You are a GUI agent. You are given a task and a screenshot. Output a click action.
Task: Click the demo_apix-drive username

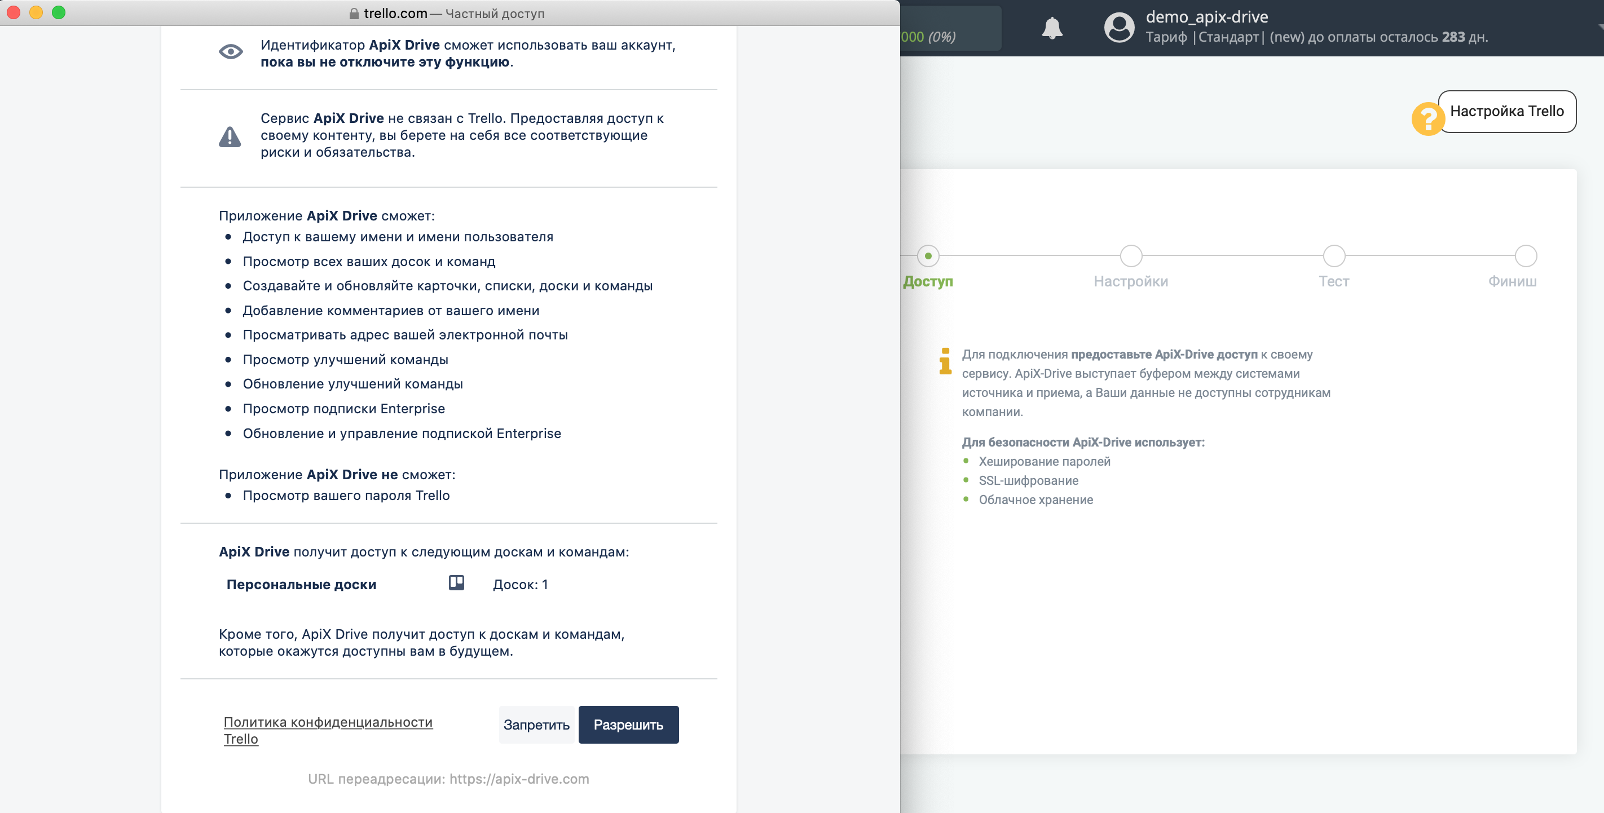coord(1207,17)
